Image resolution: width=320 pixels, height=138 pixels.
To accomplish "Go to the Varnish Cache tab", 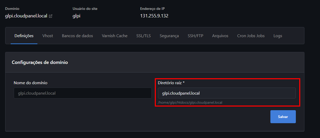I will coord(115,36).
